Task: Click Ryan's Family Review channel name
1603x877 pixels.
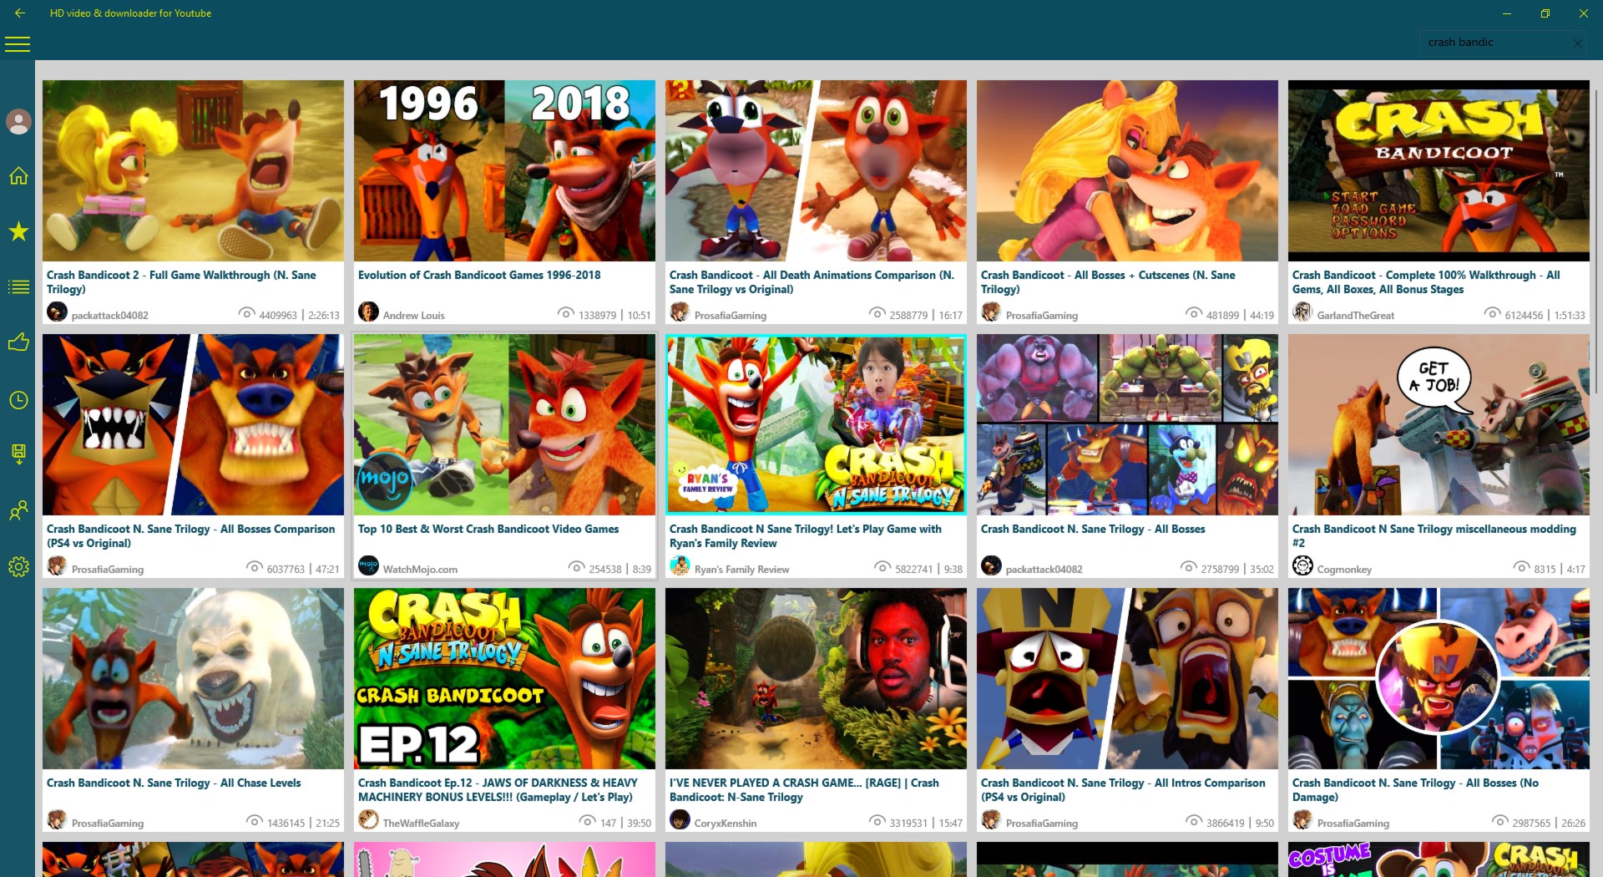Action: point(742,570)
